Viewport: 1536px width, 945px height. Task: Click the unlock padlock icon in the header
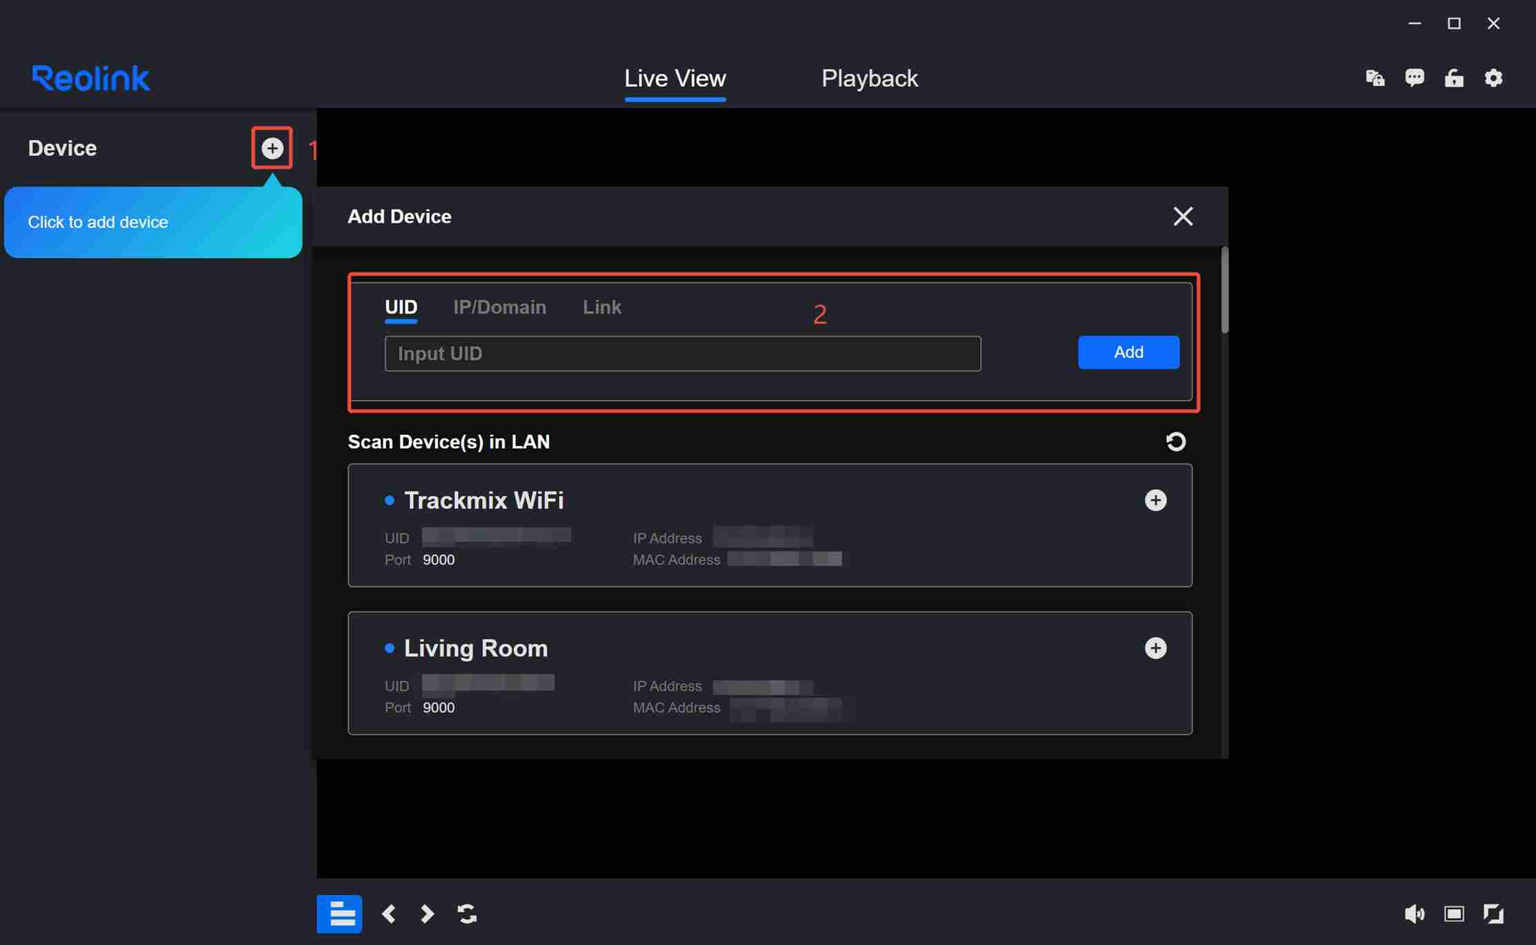(1454, 78)
